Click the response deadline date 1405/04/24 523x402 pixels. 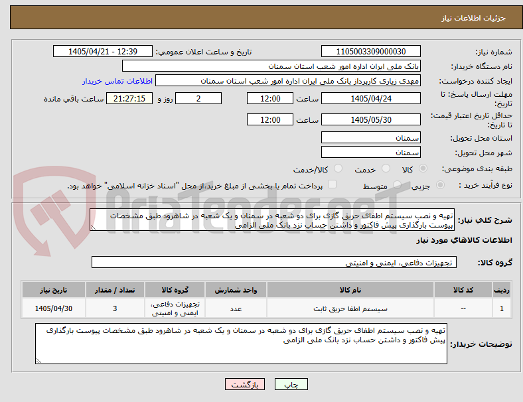[371, 99]
